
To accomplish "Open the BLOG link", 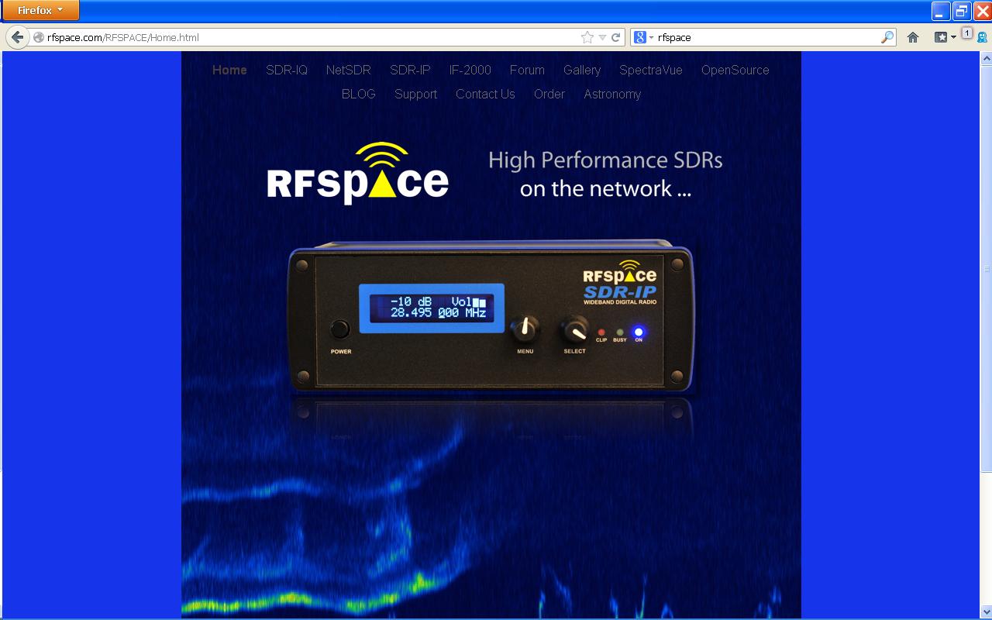I will click(x=359, y=94).
